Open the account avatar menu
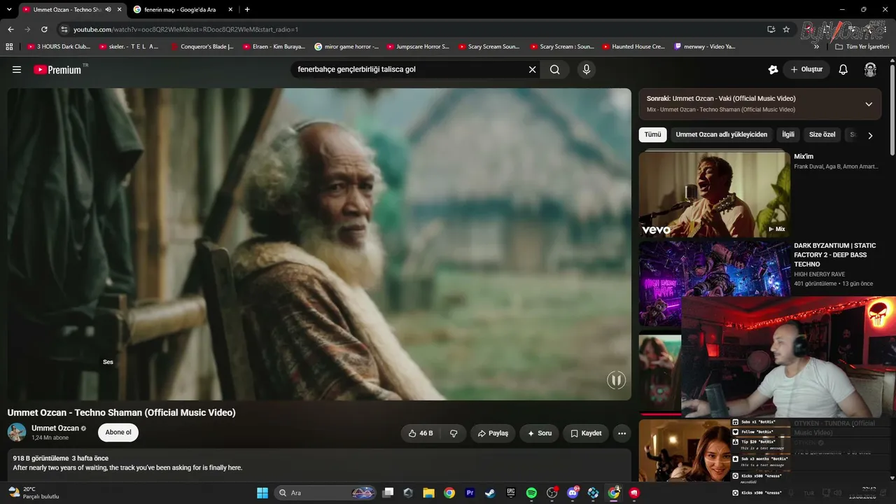The width and height of the screenshot is (896, 504). click(x=870, y=70)
